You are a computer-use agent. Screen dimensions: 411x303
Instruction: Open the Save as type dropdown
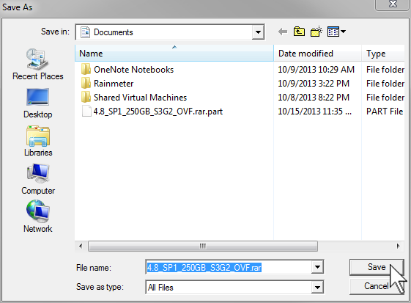point(317,288)
